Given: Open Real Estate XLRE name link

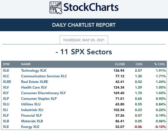Looking at the screenshot, I should coord(35,82).
